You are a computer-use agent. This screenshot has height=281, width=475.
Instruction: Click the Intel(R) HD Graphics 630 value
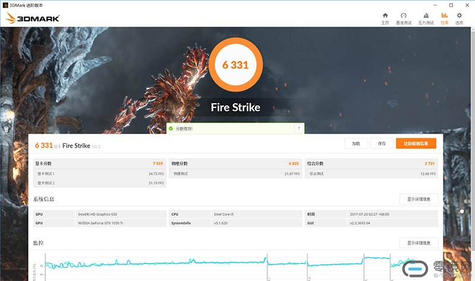click(x=97, y=214)
